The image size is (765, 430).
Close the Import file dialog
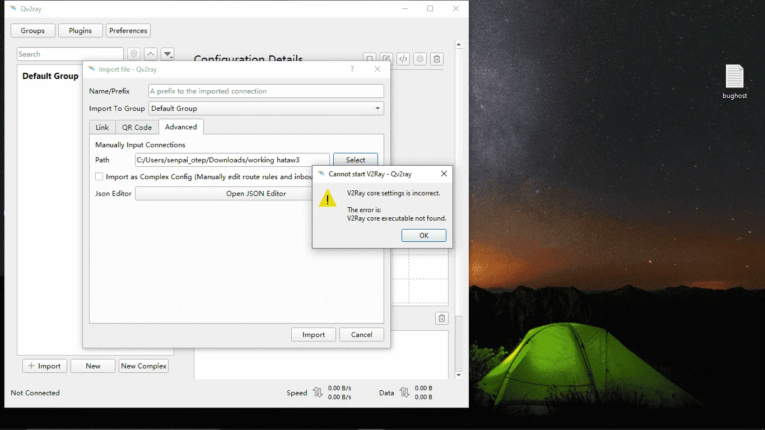377,69
